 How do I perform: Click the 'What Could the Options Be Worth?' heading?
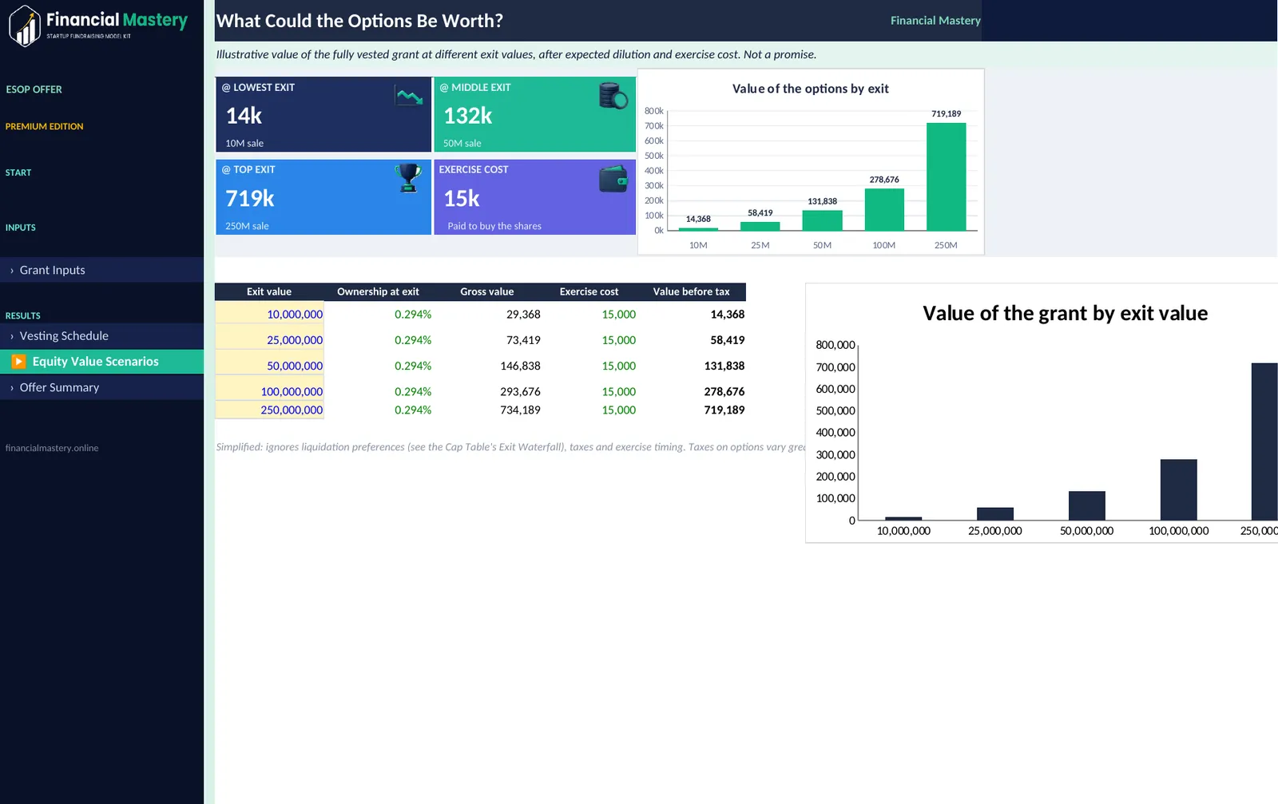(x=359, y=21)
